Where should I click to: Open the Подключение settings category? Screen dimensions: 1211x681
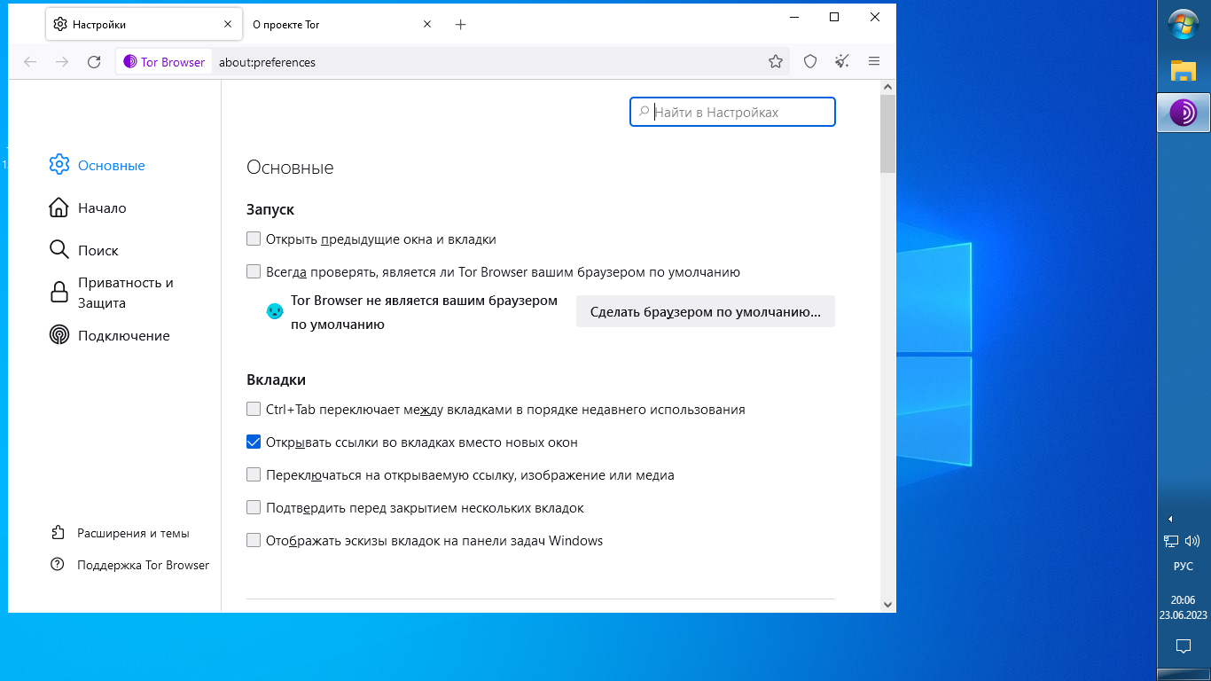(109, 335)
